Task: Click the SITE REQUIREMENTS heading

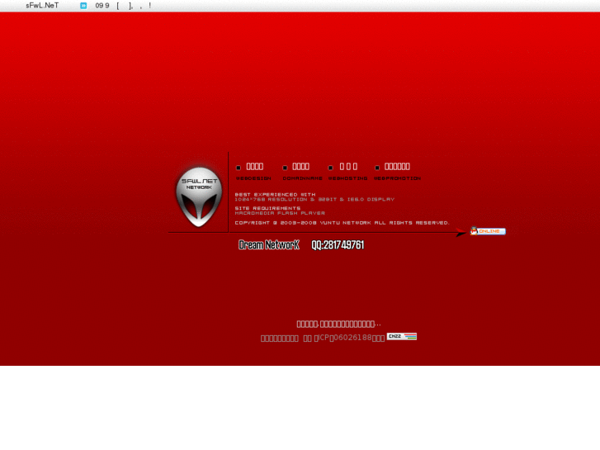Action: tap(267, 208)
